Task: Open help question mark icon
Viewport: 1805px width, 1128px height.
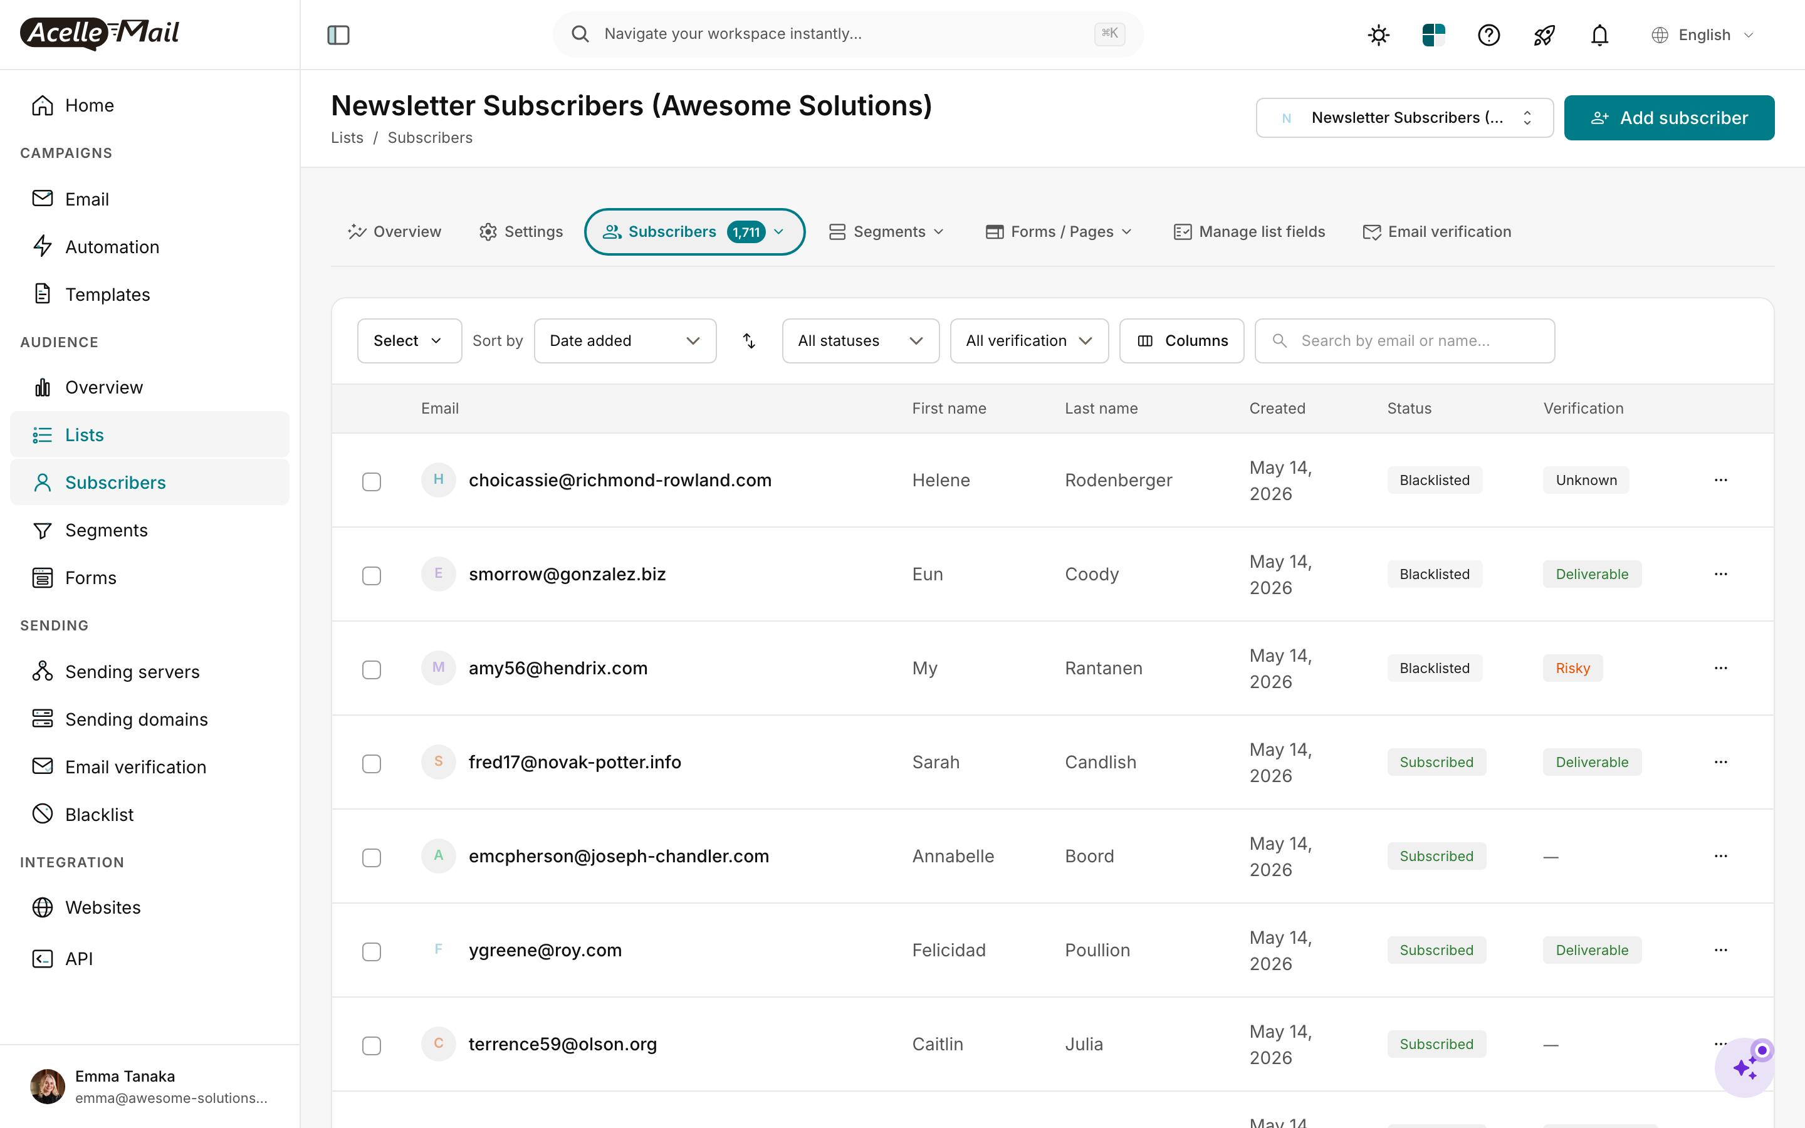Action: click(1488, 35)
